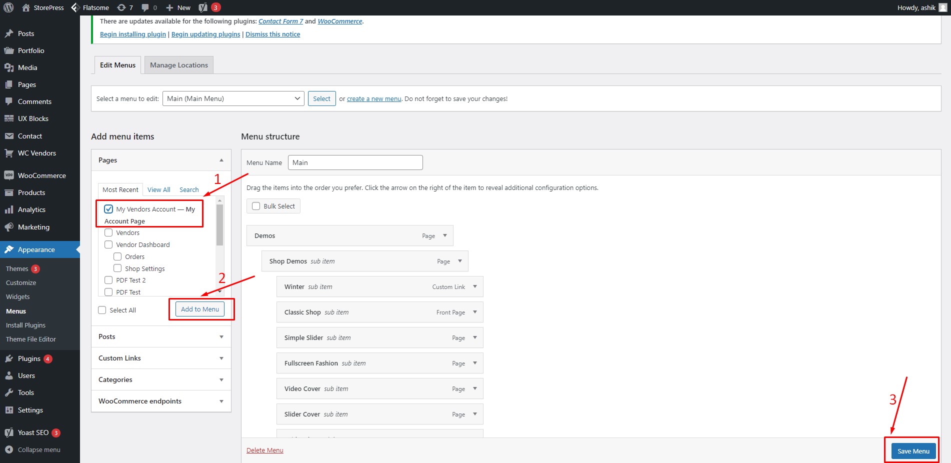Click the Save Menu button
951x463 pixels.
[x=913, y=451]
